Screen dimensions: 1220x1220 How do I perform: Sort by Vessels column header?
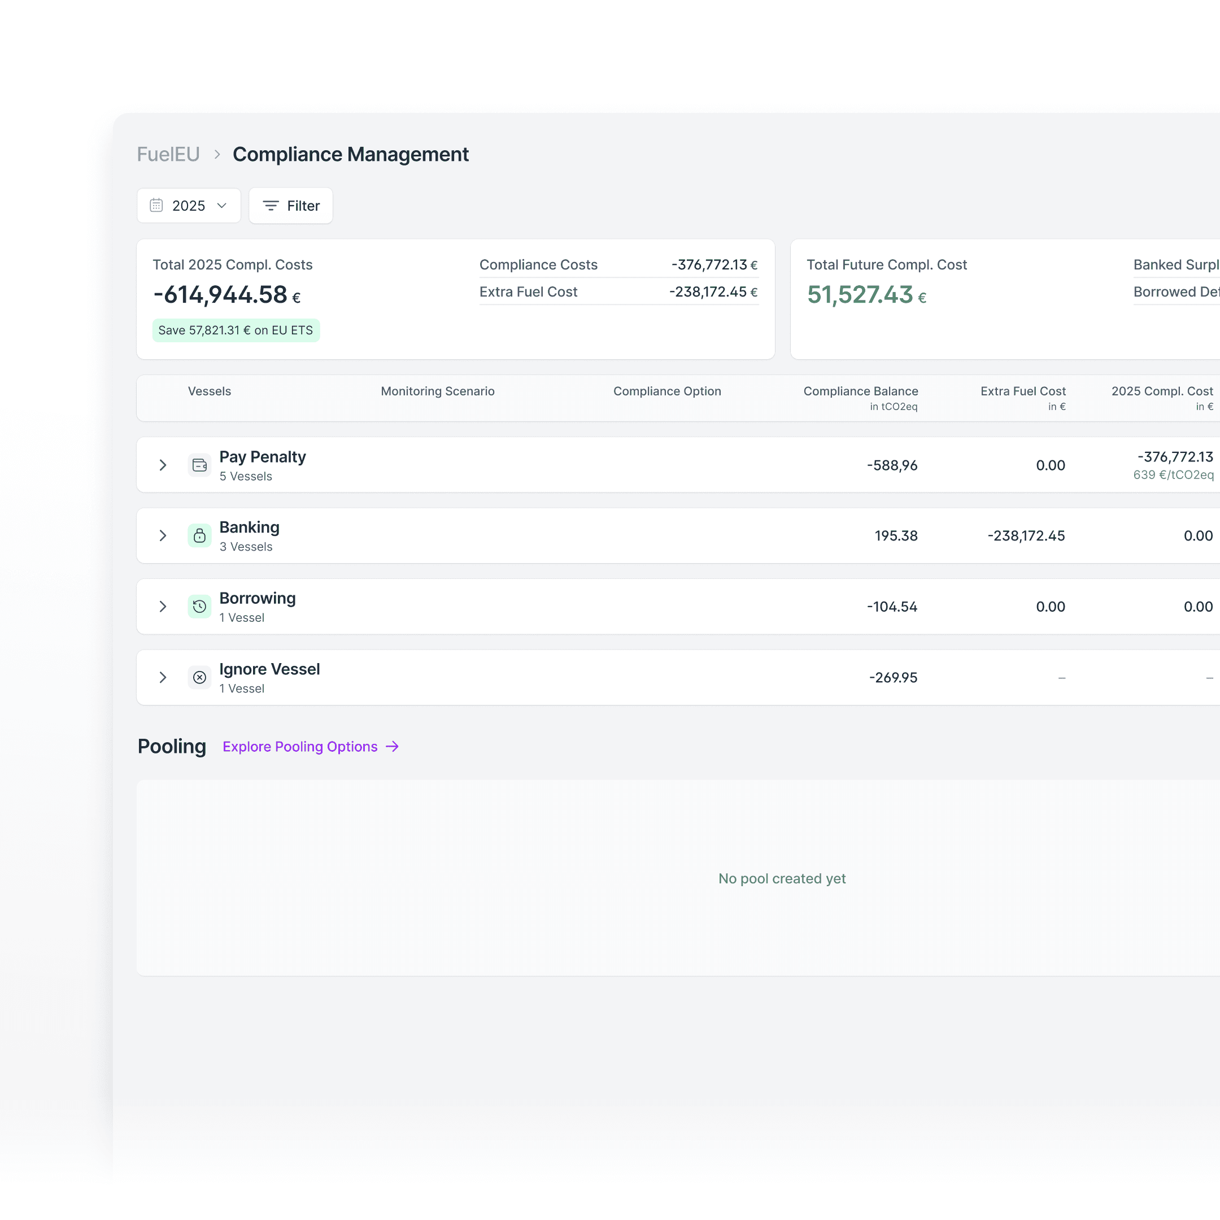tap(209, 391)
